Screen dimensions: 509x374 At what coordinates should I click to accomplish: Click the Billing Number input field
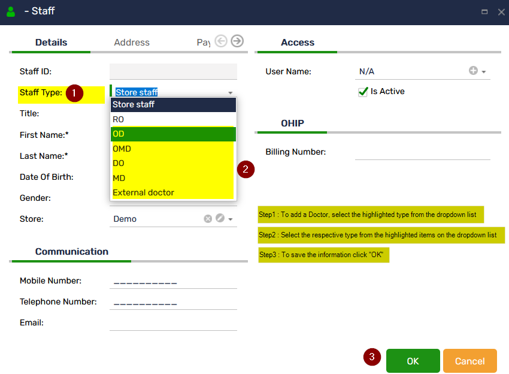click(x=422, y=152)
